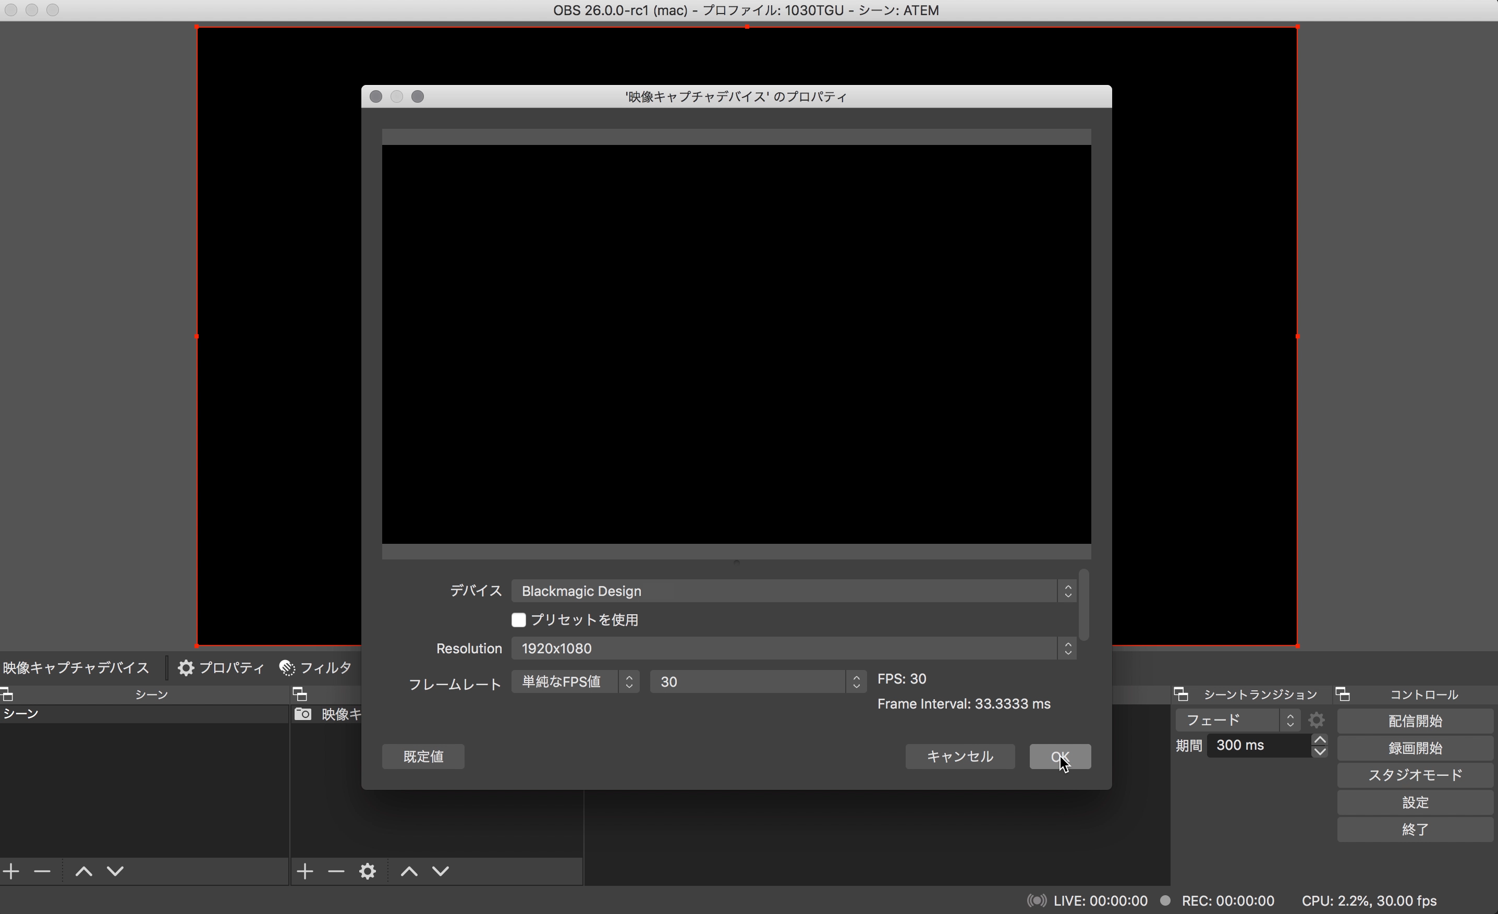
Task: Remove selected source with minus icon
Action: coord(336,871)
